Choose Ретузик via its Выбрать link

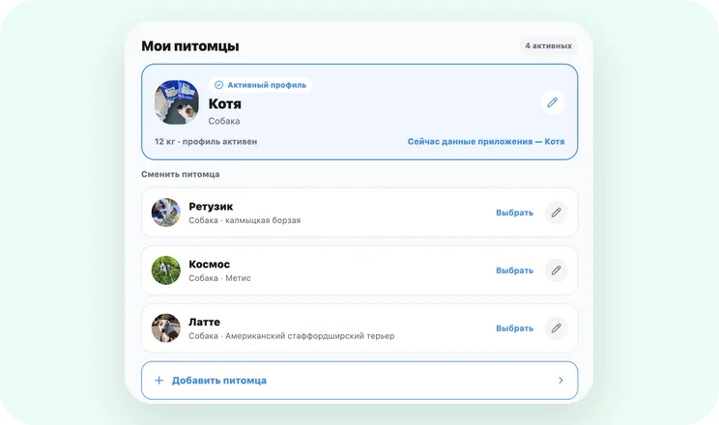[514, 212]
